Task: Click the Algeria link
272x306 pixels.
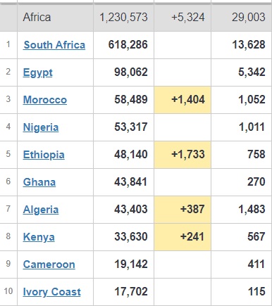Action: point(41,210)
